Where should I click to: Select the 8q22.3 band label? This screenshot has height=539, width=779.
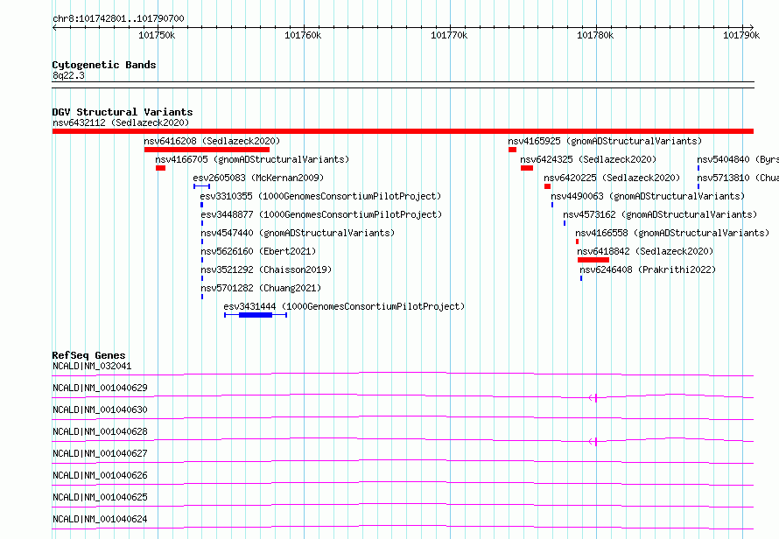tap(68, 75)
